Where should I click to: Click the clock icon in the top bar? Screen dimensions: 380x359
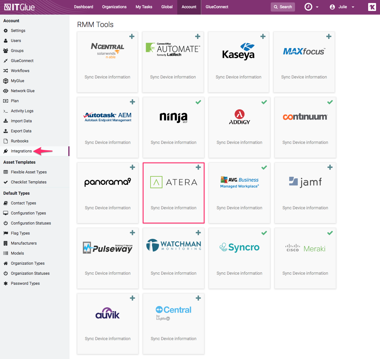click(308, 7)
